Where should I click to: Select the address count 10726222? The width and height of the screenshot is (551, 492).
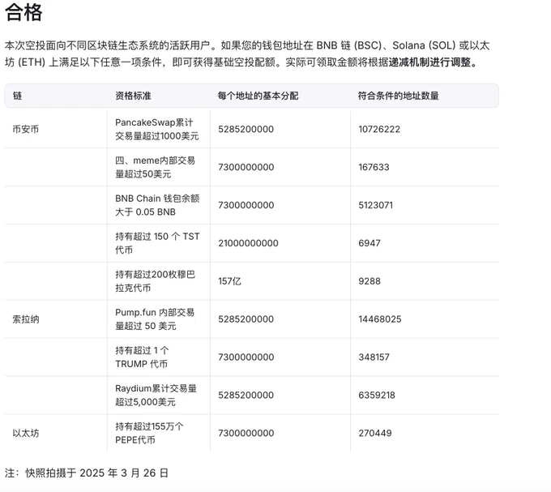pyautogui.click(x=379, y=130)
